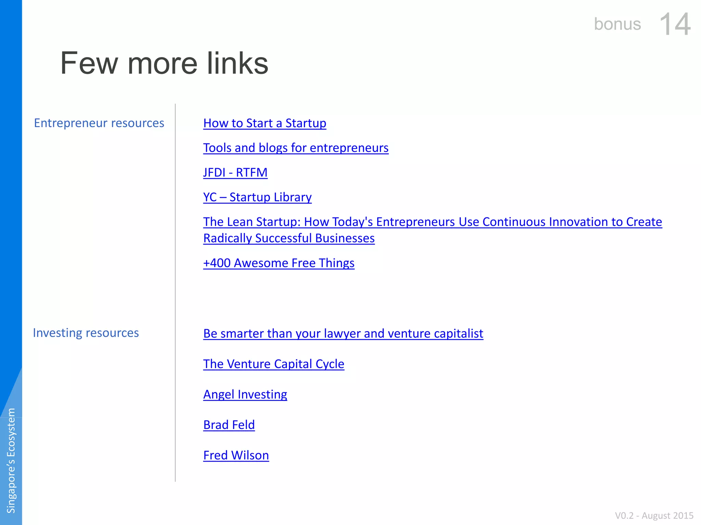This screenshot has width=701, height=525.
Task: Open the How to Start a Startup link
Action: (265, 123)
